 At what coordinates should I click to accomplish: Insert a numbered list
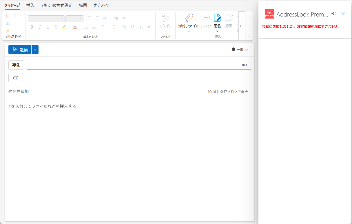pos(97,18)
